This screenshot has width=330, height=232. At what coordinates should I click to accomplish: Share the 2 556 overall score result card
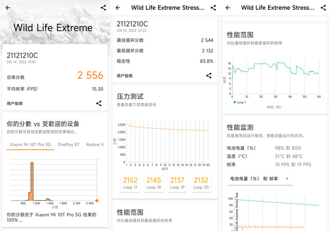click(x=99, y=103)
